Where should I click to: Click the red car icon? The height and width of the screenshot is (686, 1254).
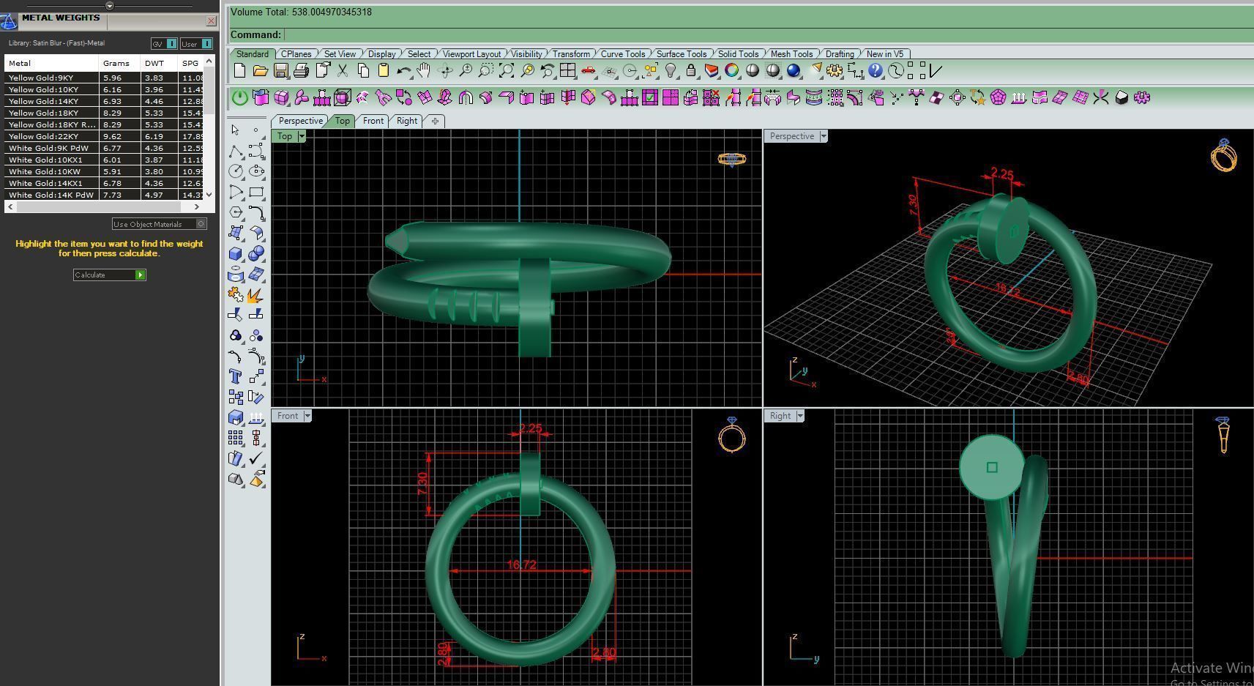point(588,71)
